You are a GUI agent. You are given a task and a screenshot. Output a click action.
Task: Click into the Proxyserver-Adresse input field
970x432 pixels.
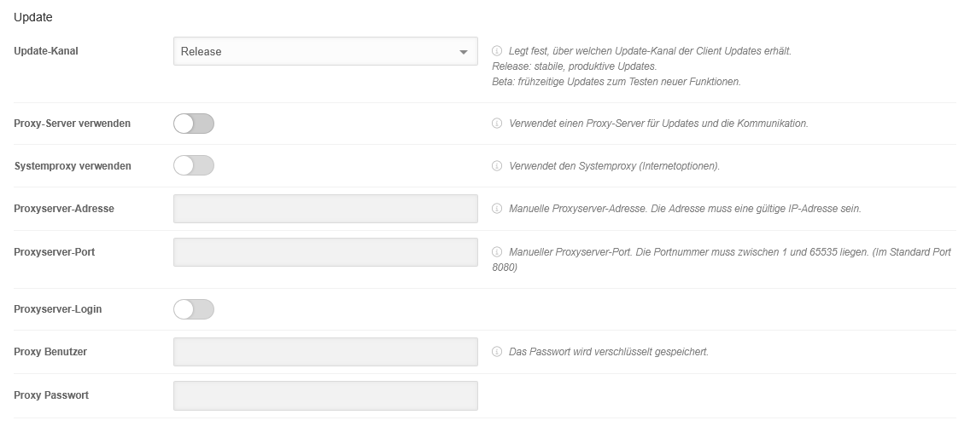point(325,209)
